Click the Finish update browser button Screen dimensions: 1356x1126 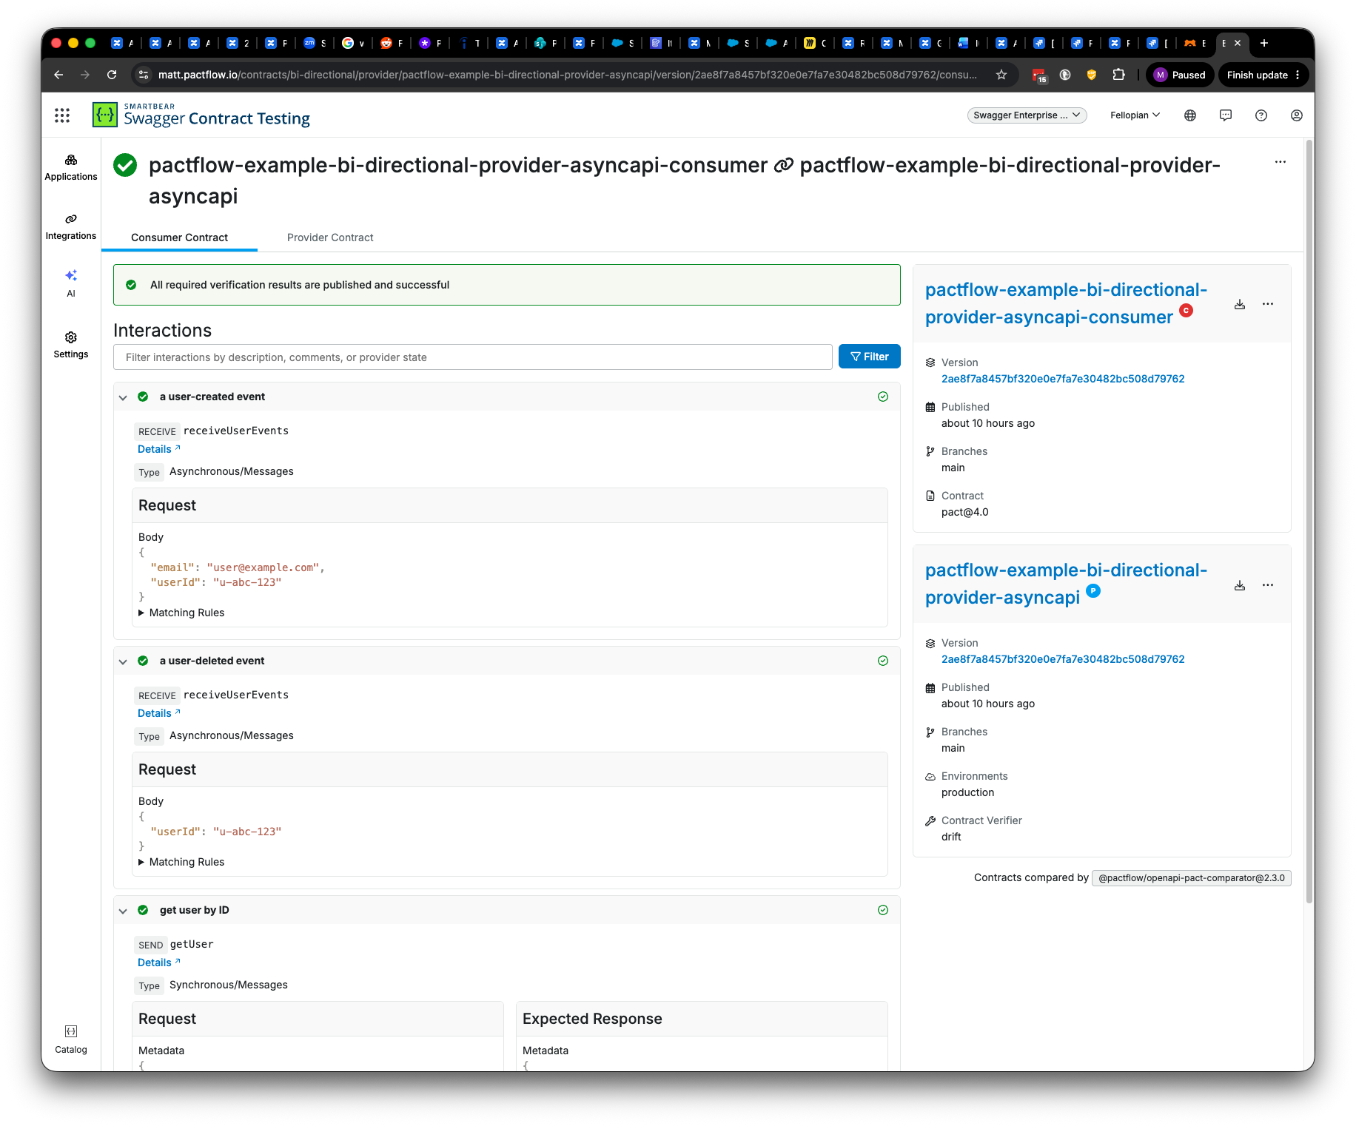point(1263,75)
